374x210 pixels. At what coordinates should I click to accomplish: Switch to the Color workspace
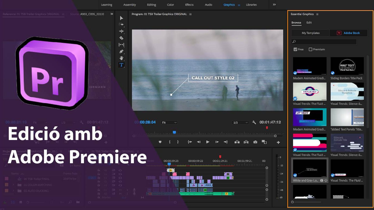170,5
